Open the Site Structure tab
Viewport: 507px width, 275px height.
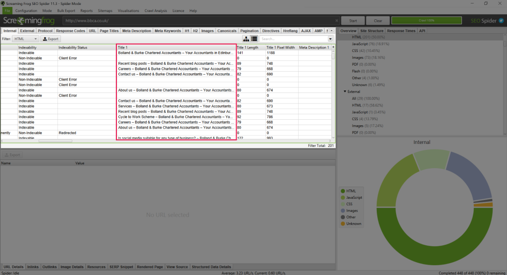(x=371, y=31)
